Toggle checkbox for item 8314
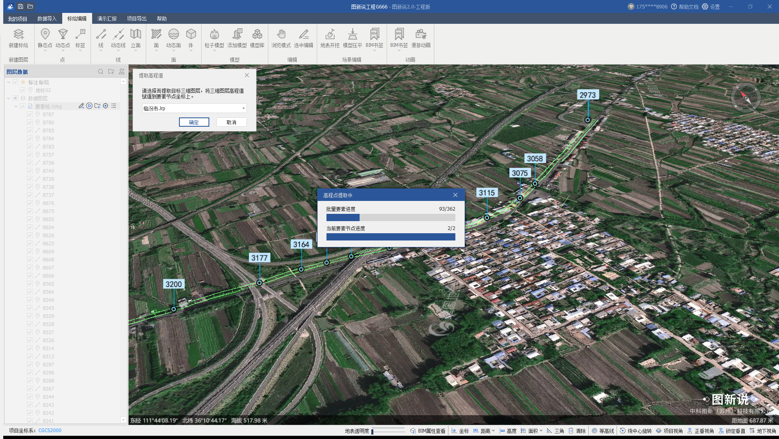The height and width of the screenshot is (439, 779). 30,348
